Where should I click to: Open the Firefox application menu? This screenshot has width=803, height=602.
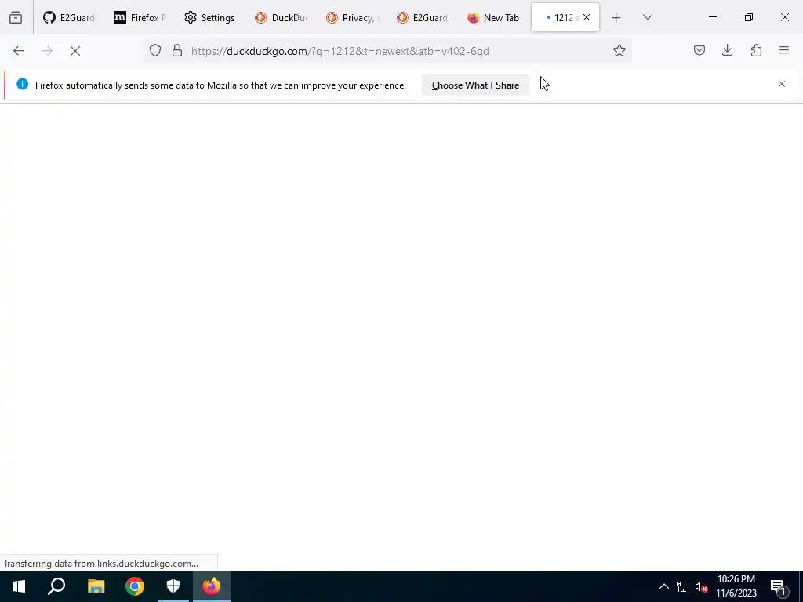click(784, 50)
